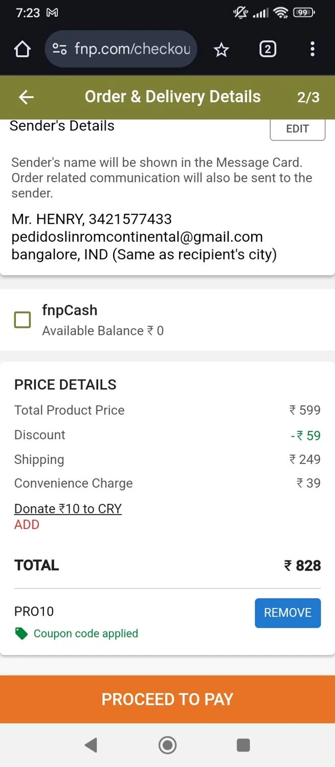Open the tab switcher showing 2 tabs
Image resolution: width=335 pixels, height=767 pixels.
[267, 49]
